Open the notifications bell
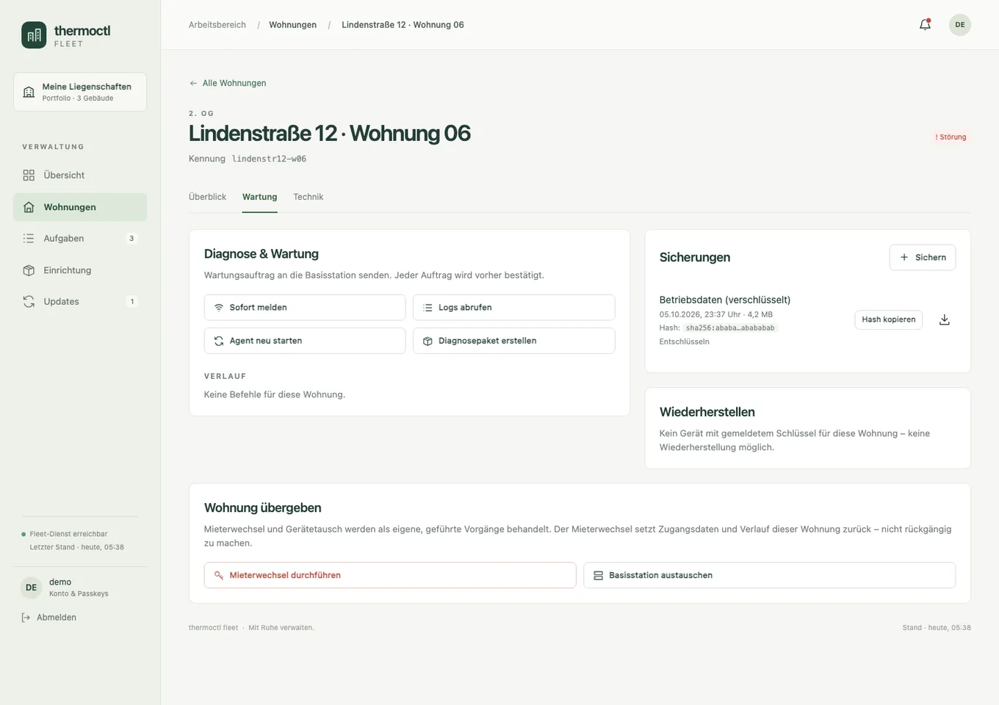Screen dimensions: 999x705 925,25
